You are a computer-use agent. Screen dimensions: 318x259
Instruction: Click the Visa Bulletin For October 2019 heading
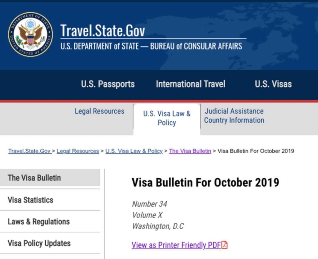pos(206,182)
